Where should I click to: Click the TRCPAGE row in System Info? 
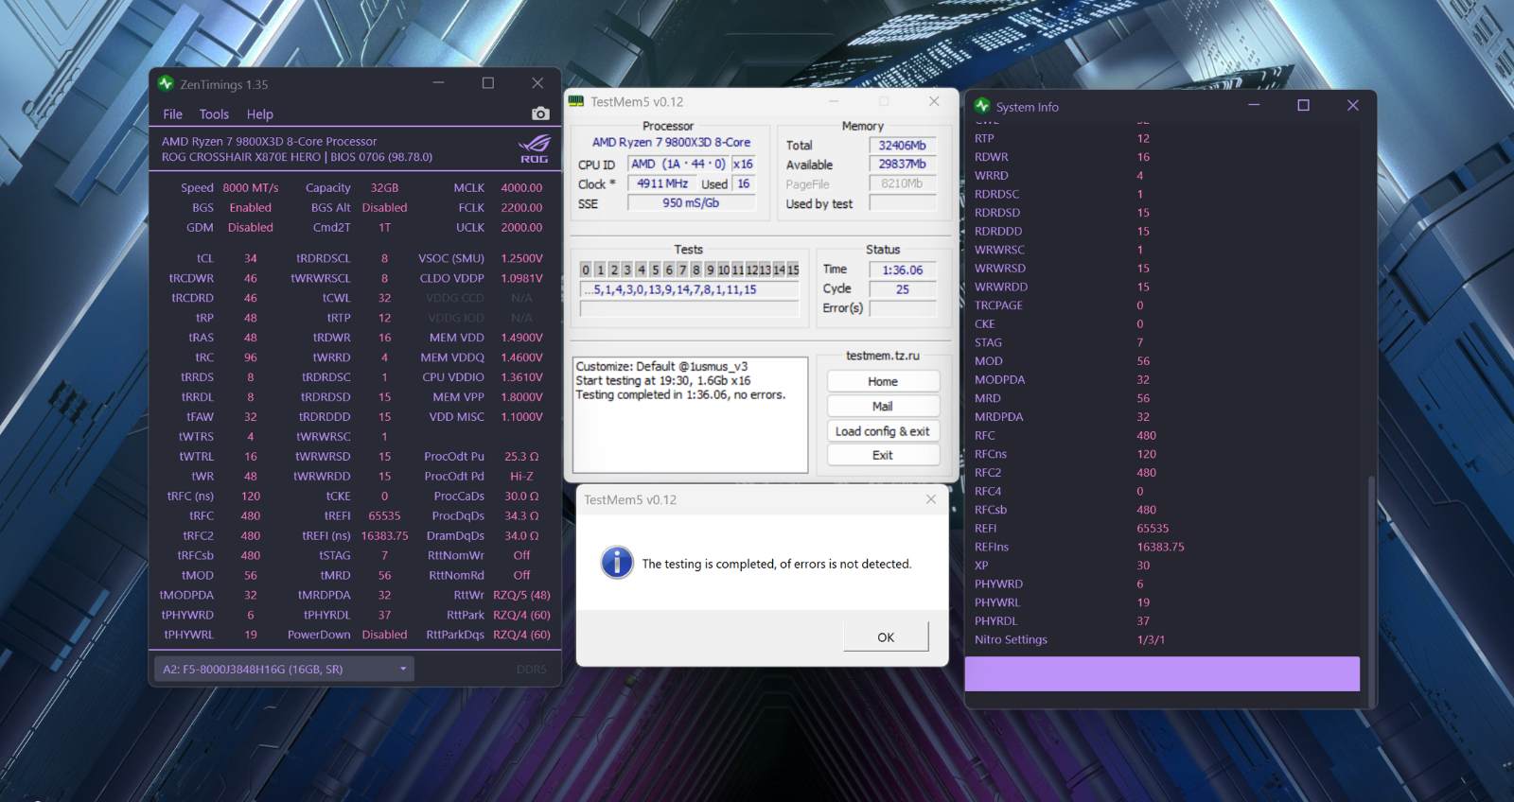[1162, 305]
